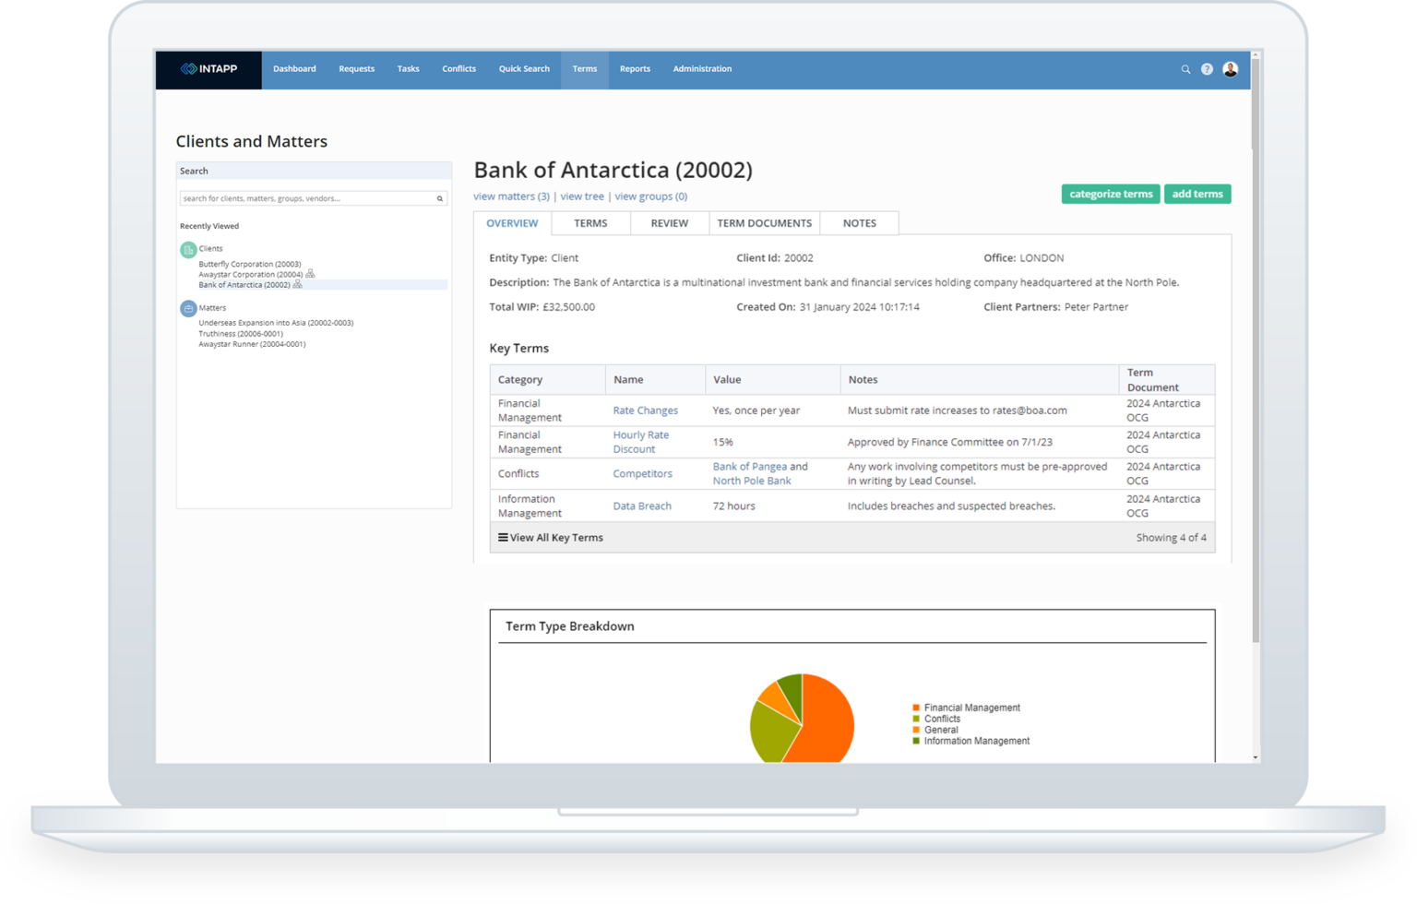
Task: Click the Financial Management legend color swatch
Action: [916, 708]
